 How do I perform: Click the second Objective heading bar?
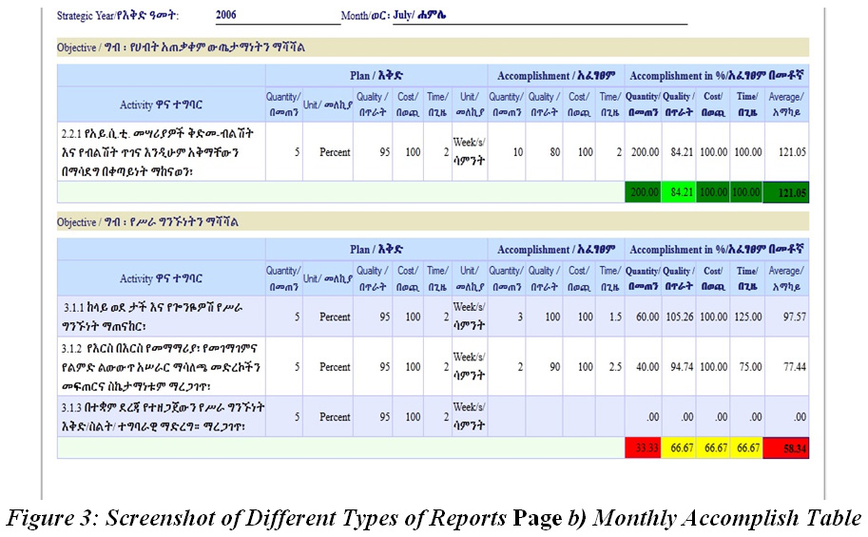(433, 221)
